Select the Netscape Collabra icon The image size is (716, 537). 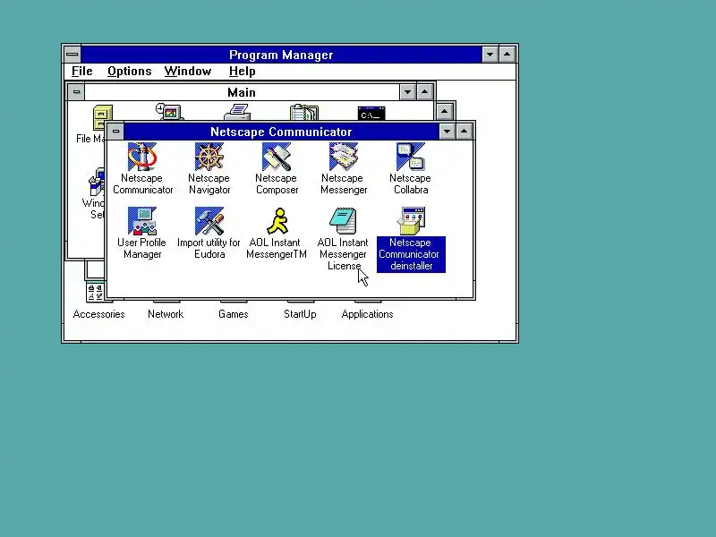(x=411, y=157)
